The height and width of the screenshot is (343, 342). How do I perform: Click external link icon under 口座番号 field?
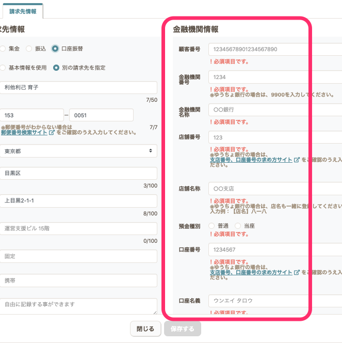coord(296,272)
